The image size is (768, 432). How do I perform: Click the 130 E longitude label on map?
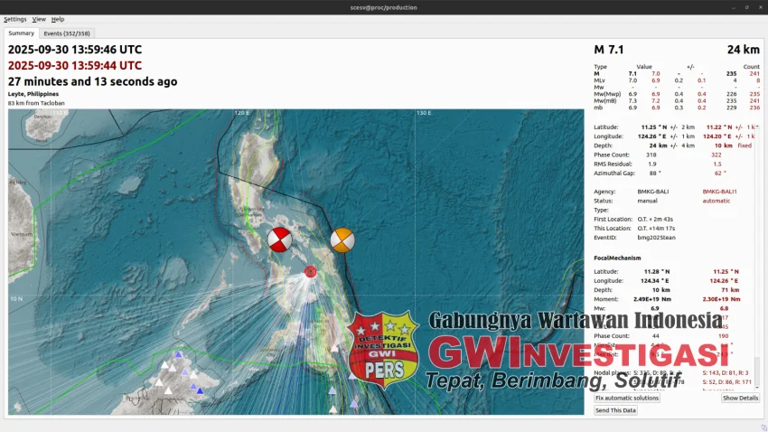[x=422, y=113]
